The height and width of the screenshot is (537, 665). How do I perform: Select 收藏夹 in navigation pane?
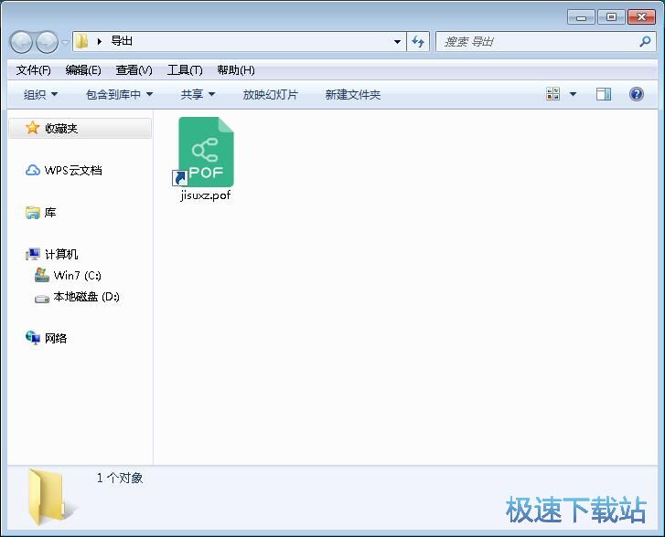pos(80,128)
